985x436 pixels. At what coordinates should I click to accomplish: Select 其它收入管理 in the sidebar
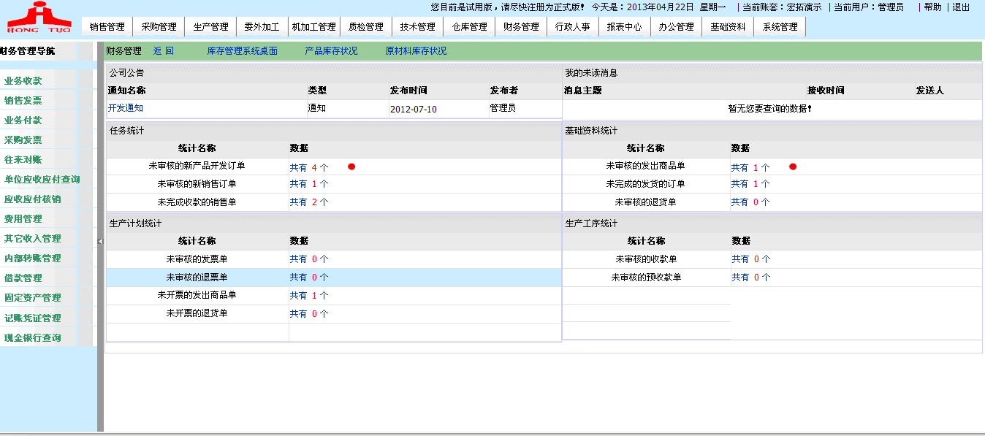[33, 238]
